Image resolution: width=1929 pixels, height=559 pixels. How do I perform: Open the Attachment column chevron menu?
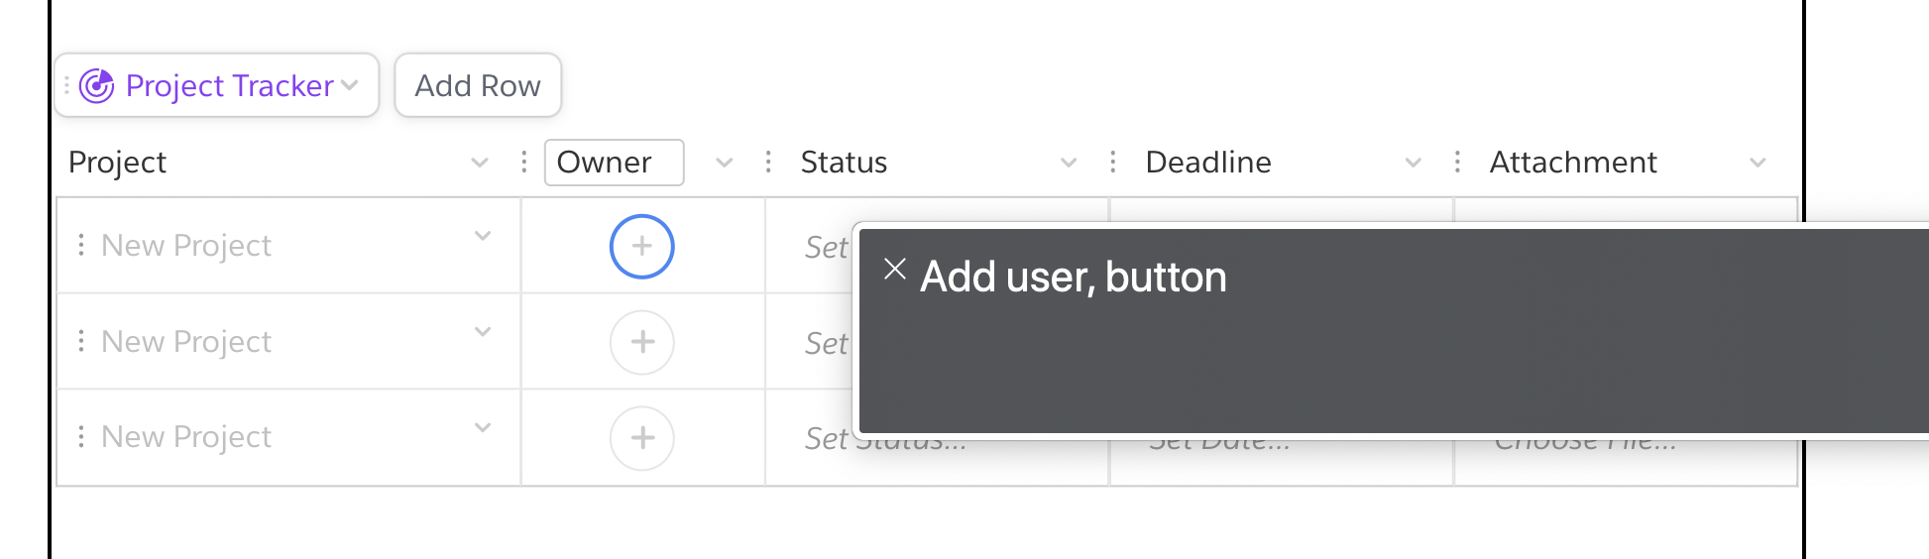(1758, 163)
